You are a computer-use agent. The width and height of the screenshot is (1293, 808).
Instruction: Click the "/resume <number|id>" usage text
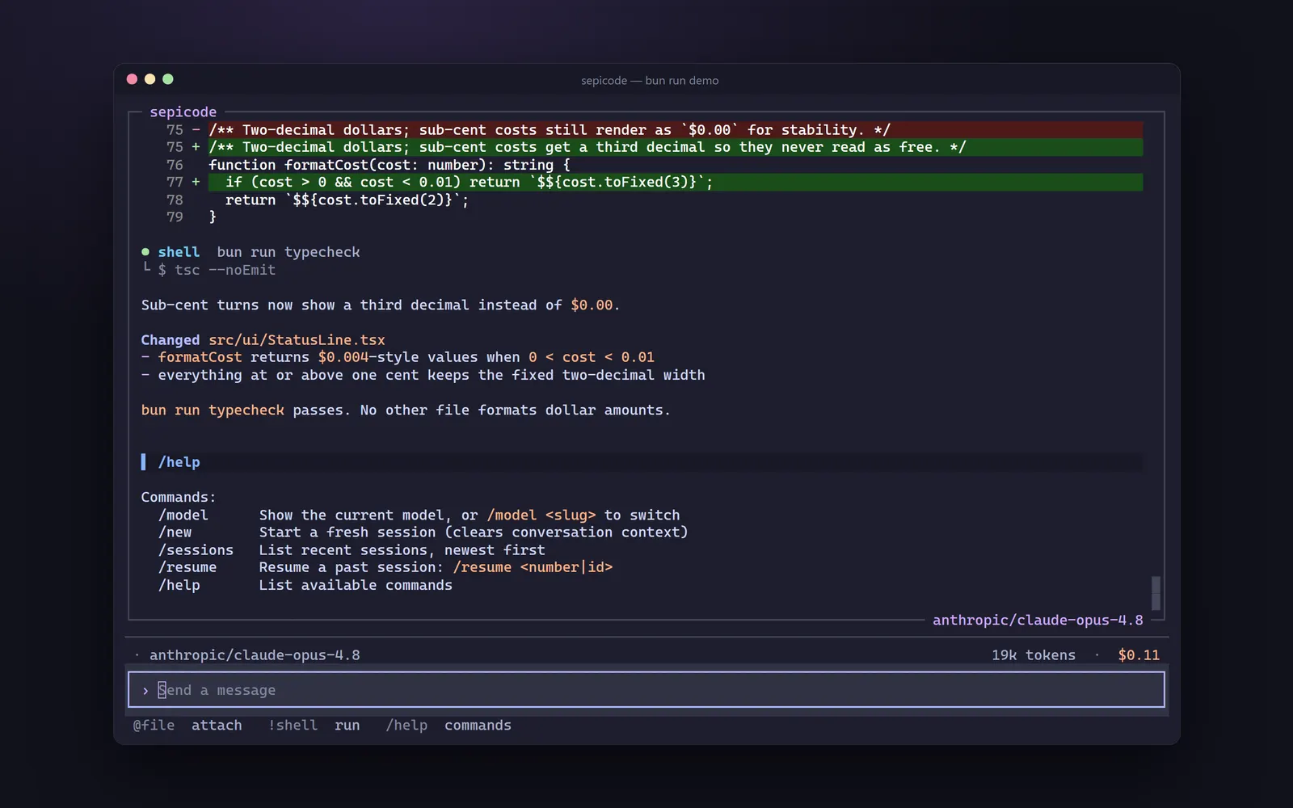tap(533, 567)
